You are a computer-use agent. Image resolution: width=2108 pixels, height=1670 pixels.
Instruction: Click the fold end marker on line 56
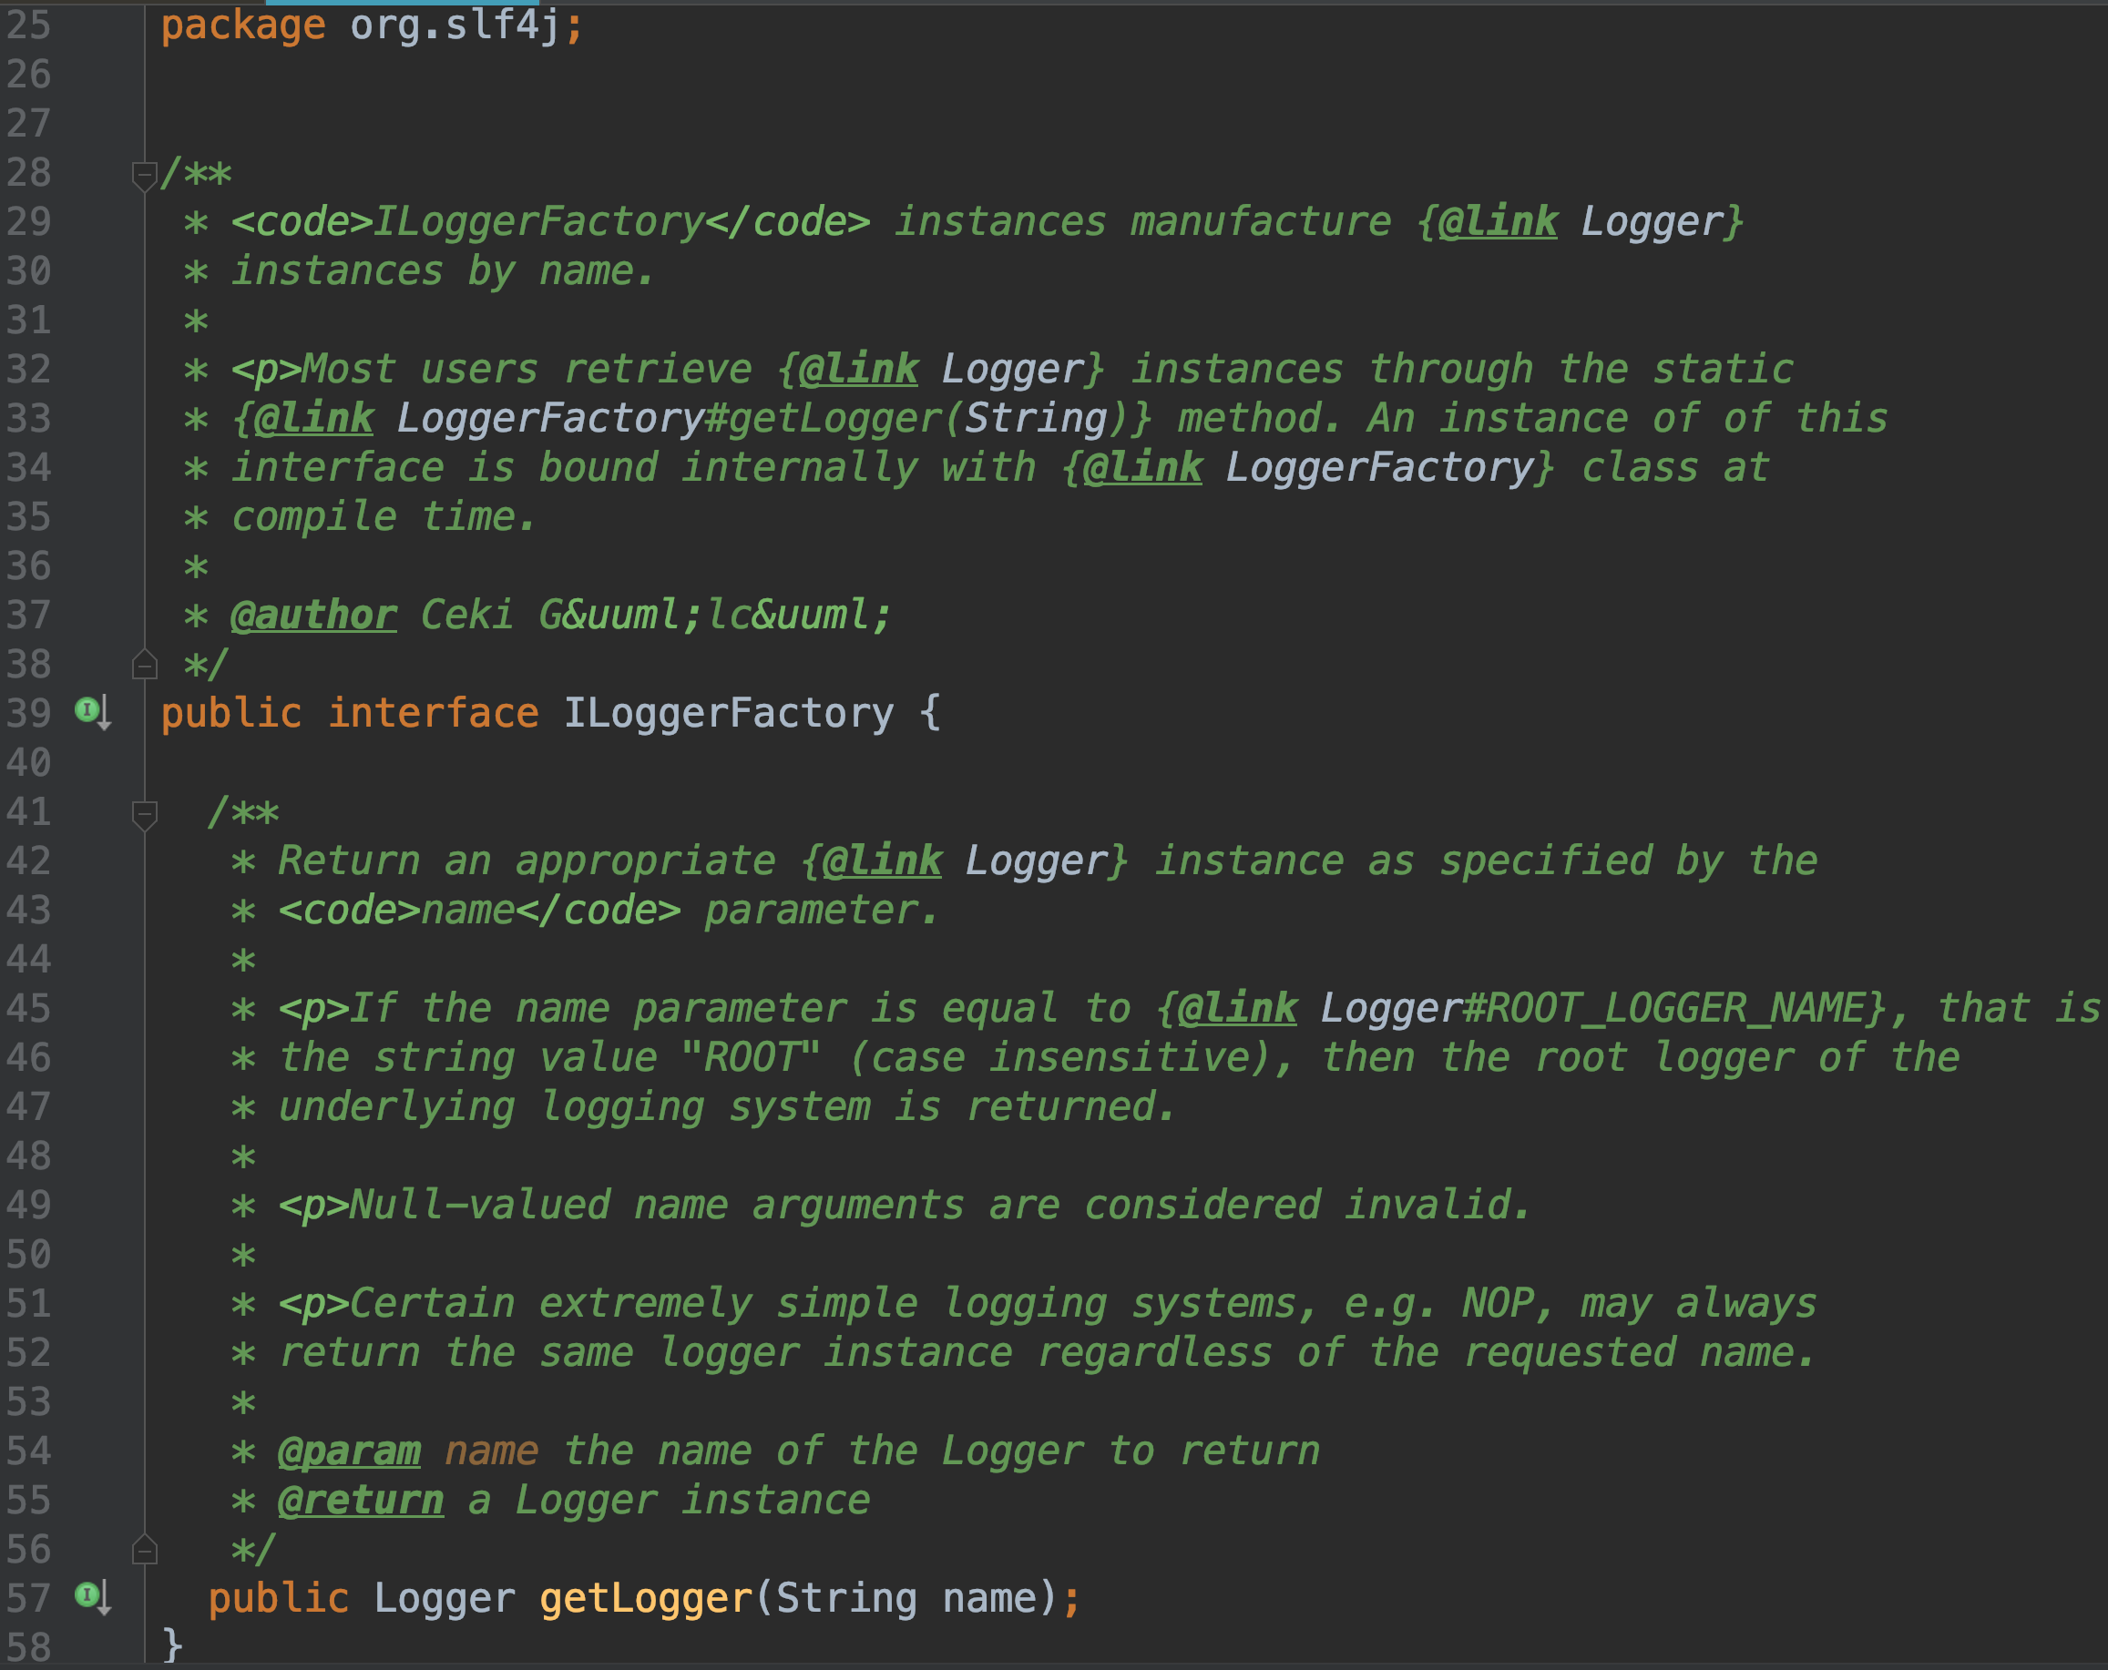click(145, 1550)
